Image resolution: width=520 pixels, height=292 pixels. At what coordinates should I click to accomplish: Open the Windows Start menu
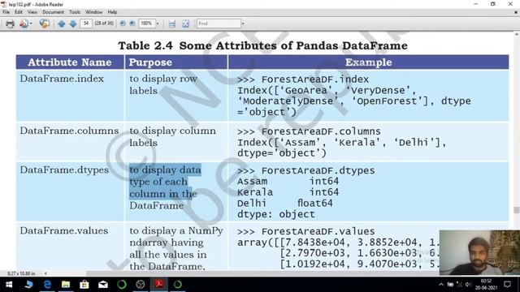pos(9,285)
